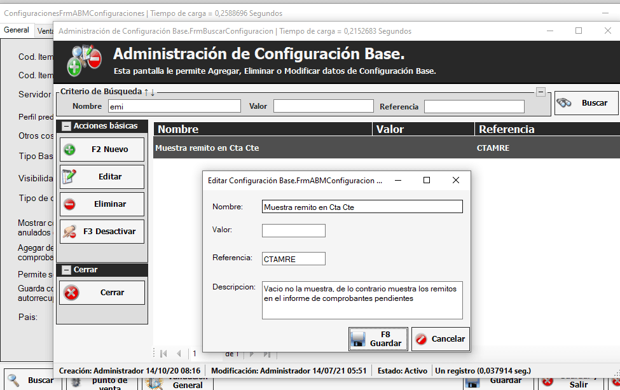Sort by the Referencia column header

click(x=547, y=129)
